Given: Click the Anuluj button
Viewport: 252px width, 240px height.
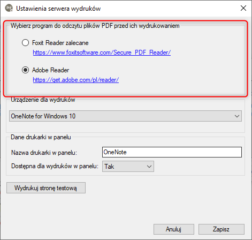Looking at the screenshot, I should click(x=174, y=229).
